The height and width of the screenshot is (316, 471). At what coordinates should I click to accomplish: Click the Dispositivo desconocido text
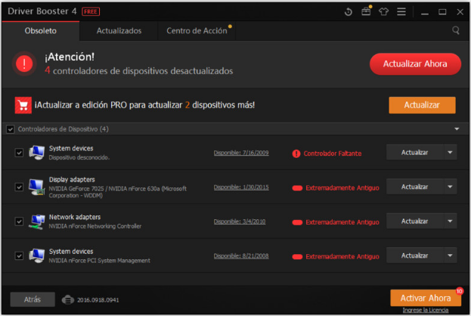(79, 157)
